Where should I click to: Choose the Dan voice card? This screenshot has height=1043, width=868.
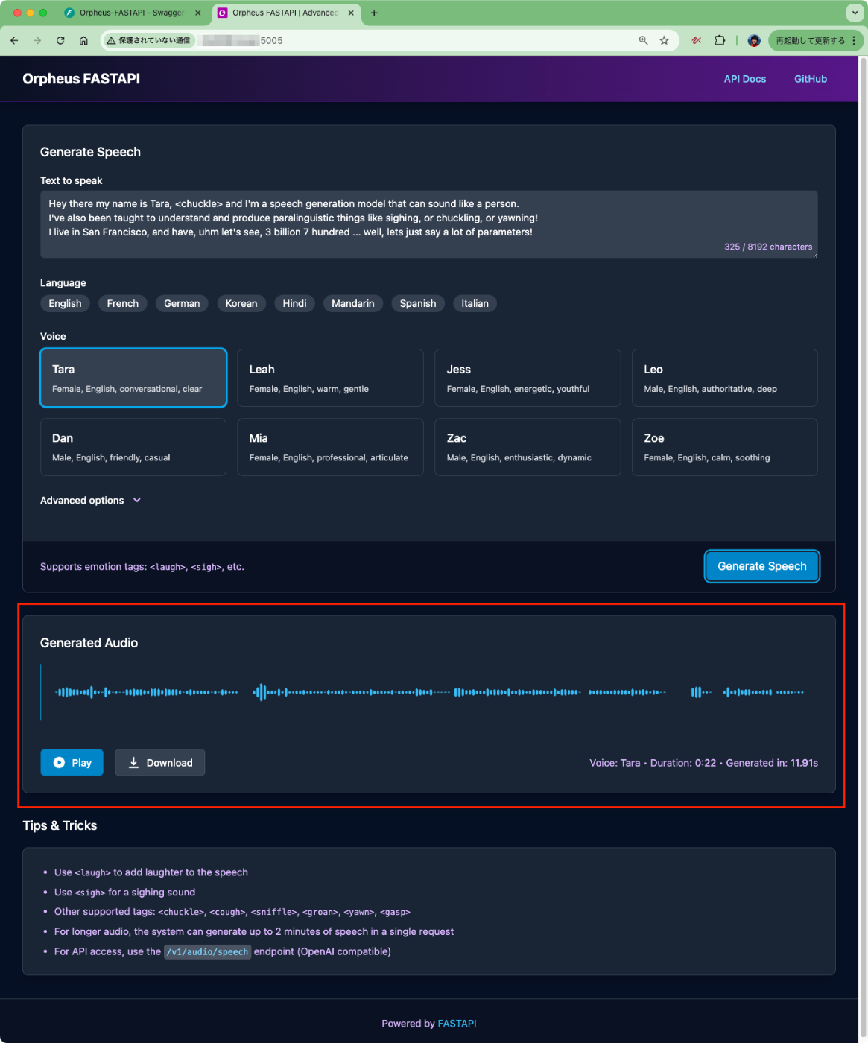[133, 447]
